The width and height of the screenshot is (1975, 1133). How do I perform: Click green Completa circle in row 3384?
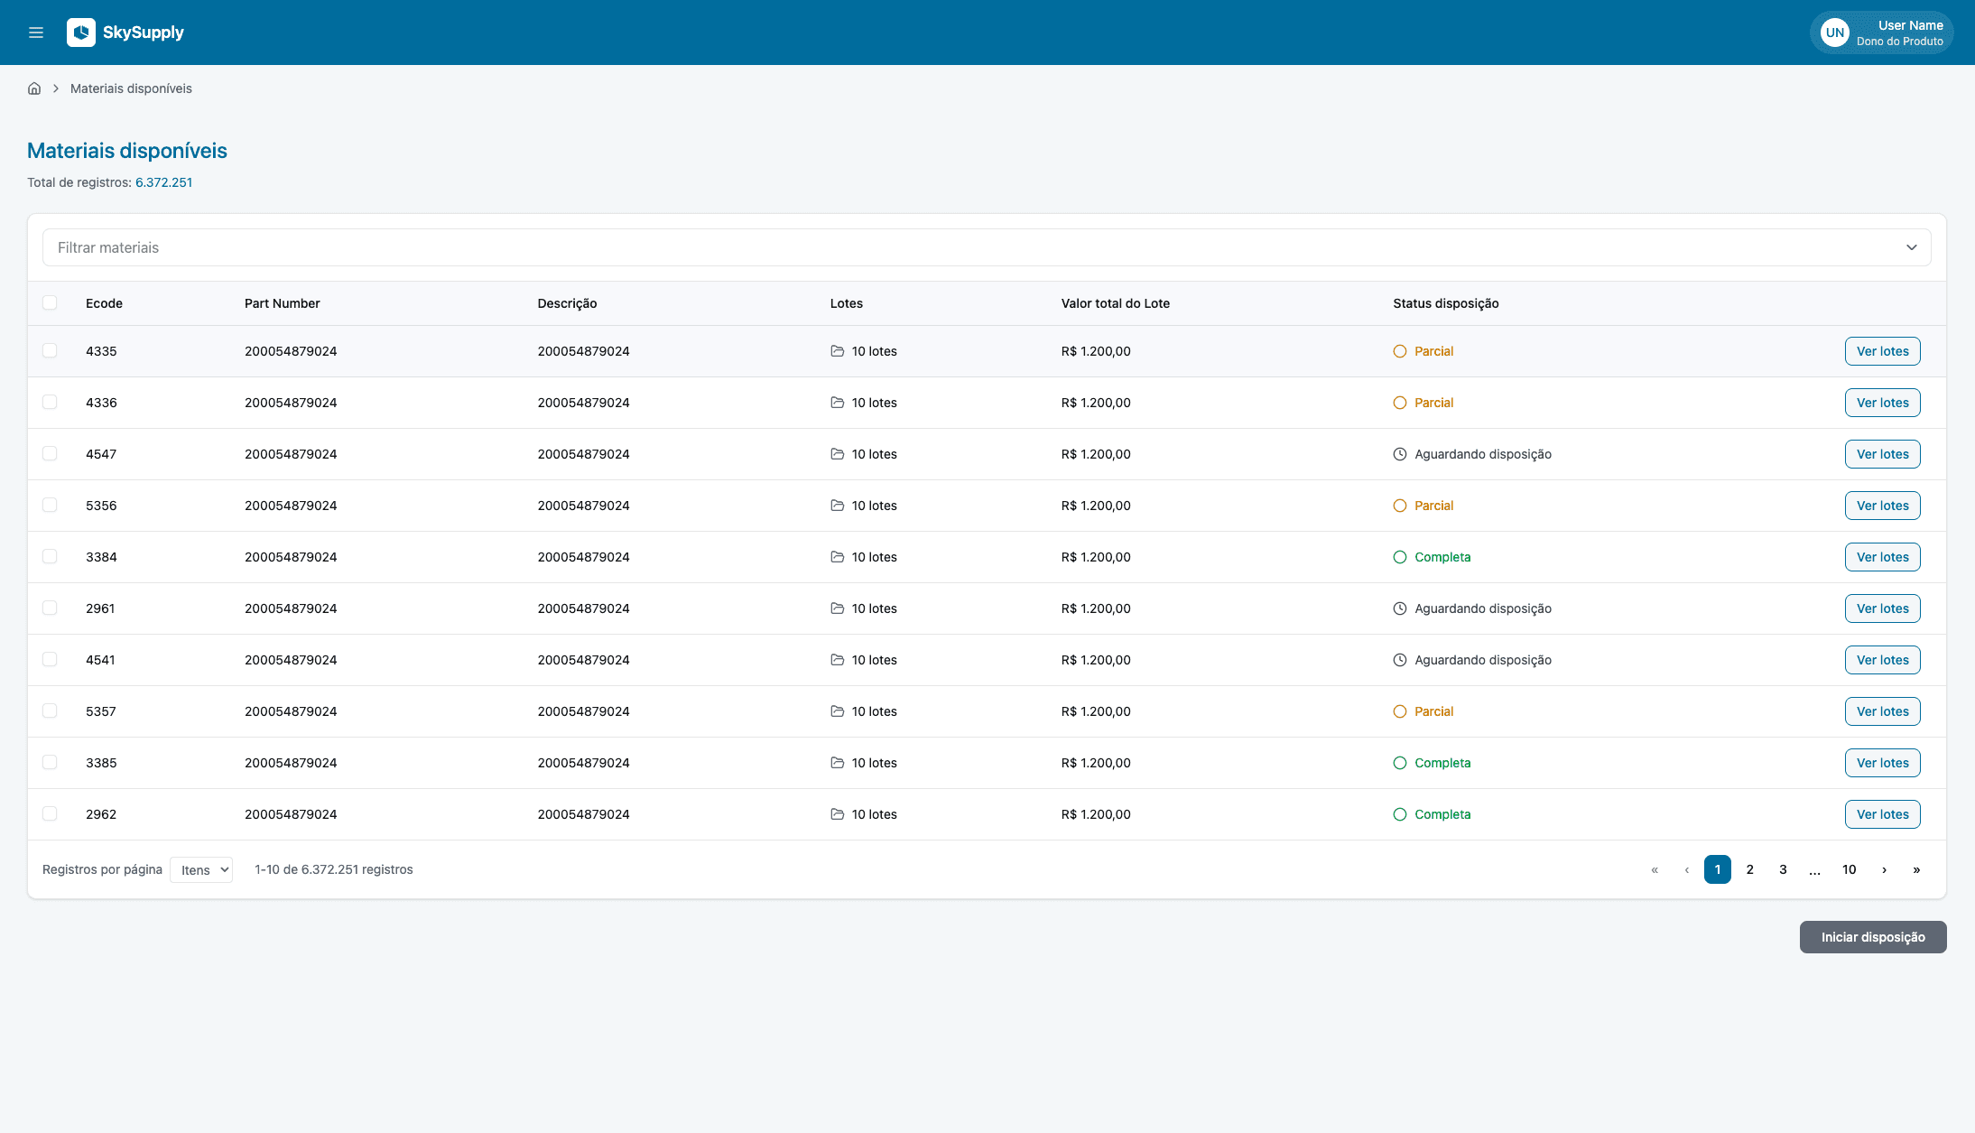pos(1400,557)
